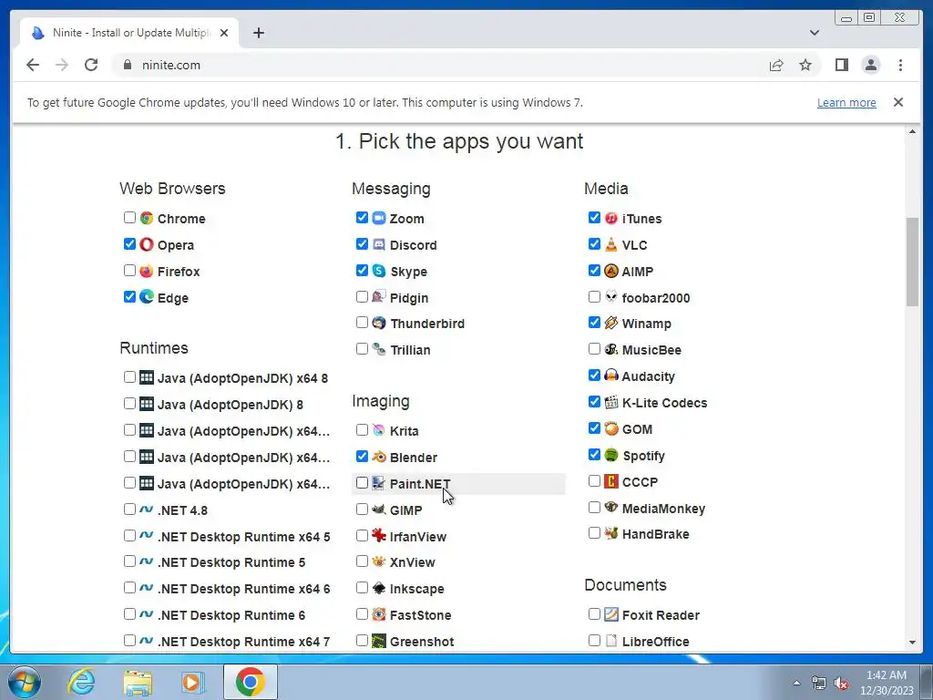This screenshot has width=933, height=700.
Task: Click the VLC cone icon
Action: pyautogui.click(x=611, y=244)
